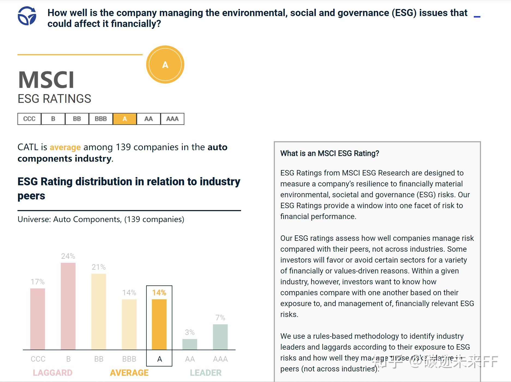The height and width of the screenshot is (382, 511).
Task: Click the AA rating scale cell
Action: 148,119
